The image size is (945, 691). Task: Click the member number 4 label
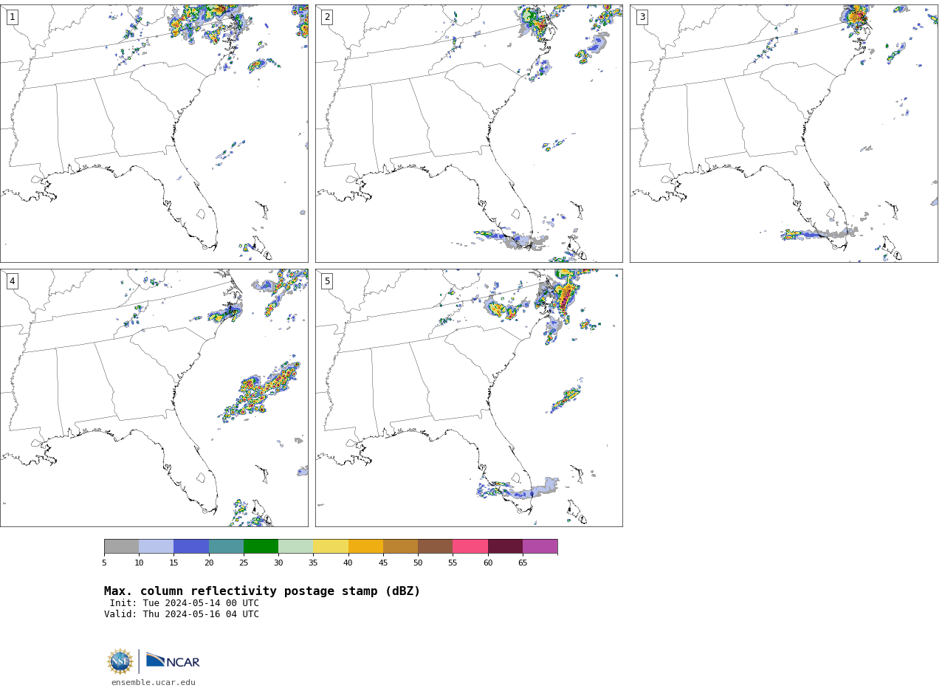12,281
